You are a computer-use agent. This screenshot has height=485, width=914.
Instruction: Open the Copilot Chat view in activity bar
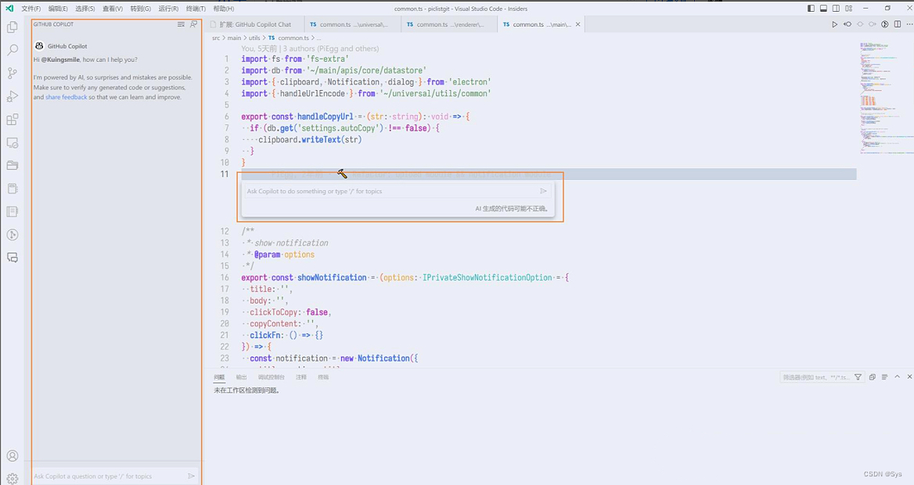pyautogui.click(x=13, y=257)
